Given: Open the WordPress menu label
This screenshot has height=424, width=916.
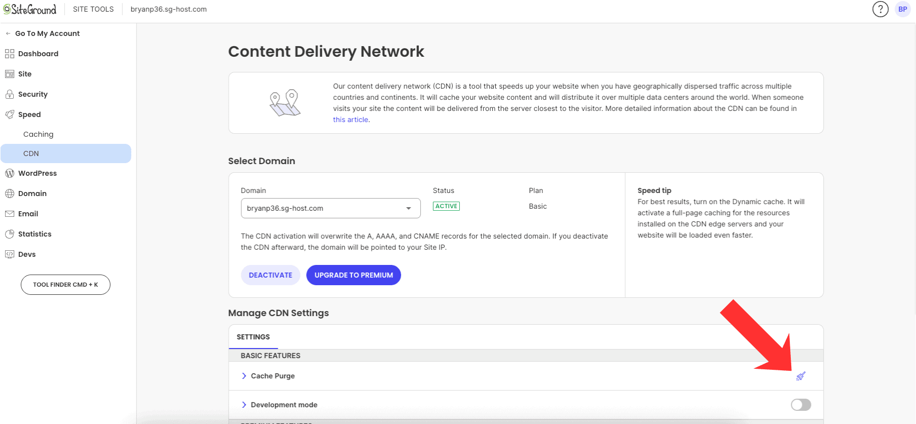Looking at the screenshot, I should tap(38, 173).
